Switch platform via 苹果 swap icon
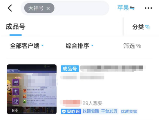165x120 pixels. click(x=132, y=8)
